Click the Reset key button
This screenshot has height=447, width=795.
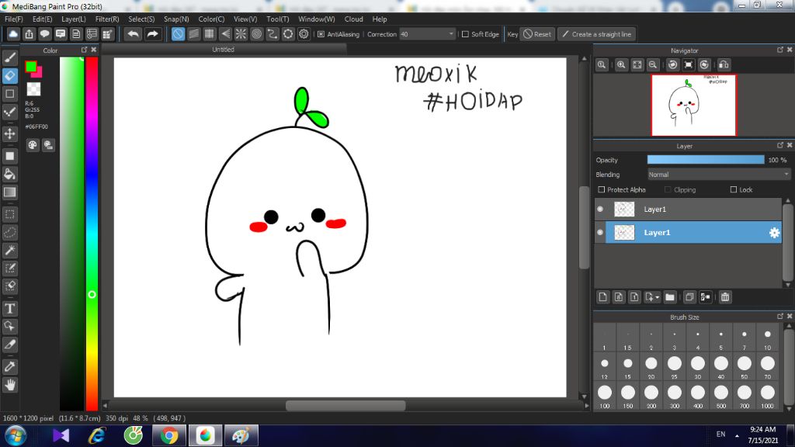point(537,34)
